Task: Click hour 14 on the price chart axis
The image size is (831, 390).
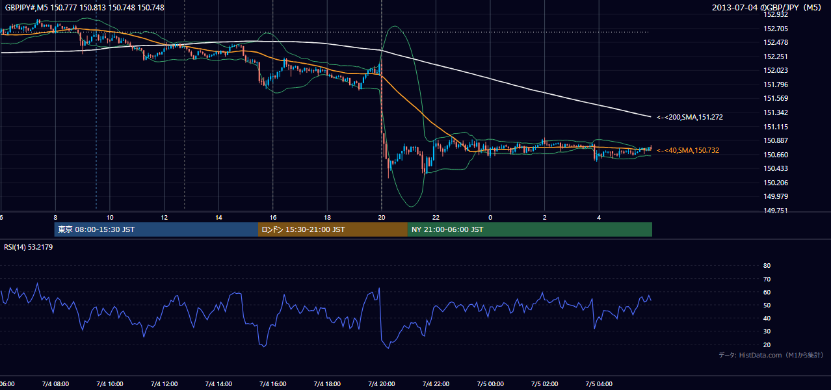Action: pos(218,218)
